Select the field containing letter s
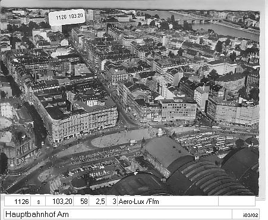This screenshot has height=220, width=268. [38, 202]
